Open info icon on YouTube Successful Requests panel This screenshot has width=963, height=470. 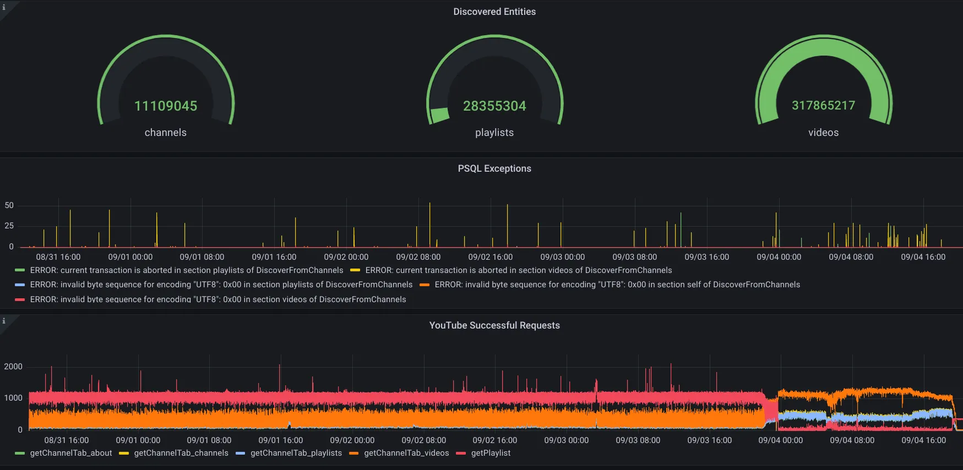[4, 321]
